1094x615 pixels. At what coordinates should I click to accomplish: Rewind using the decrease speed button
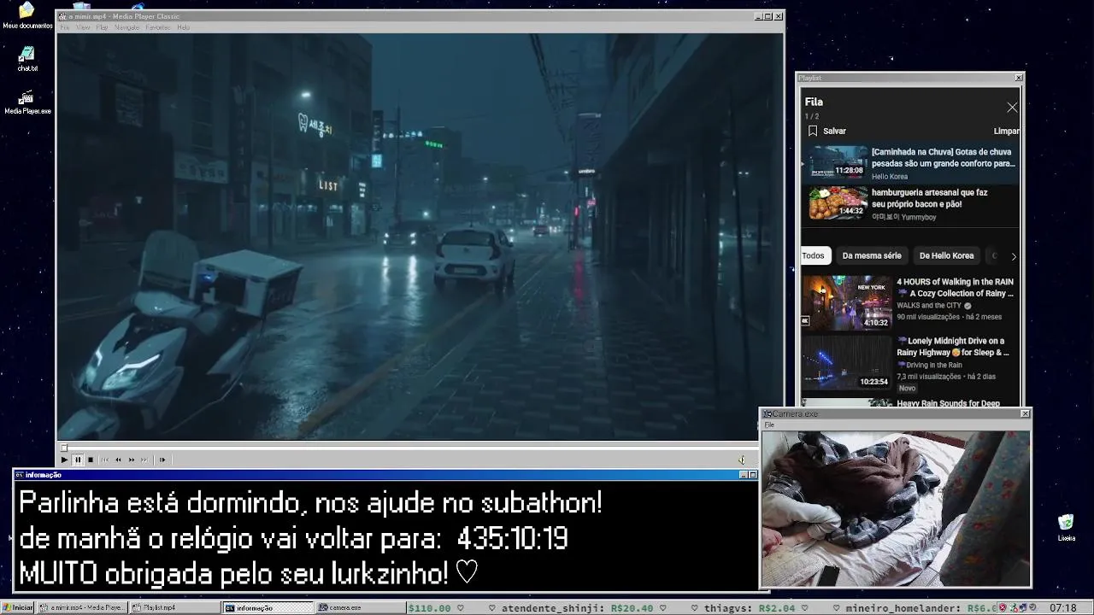[118, 460]
